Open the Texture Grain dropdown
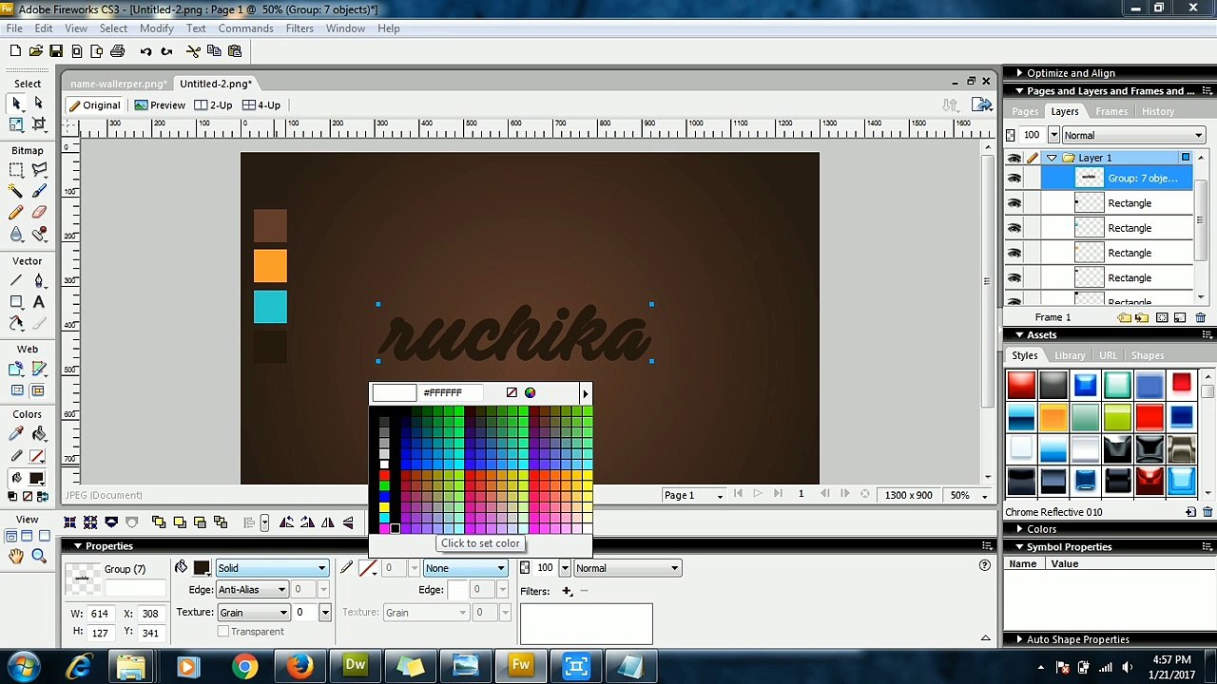 tap(254, 613)
